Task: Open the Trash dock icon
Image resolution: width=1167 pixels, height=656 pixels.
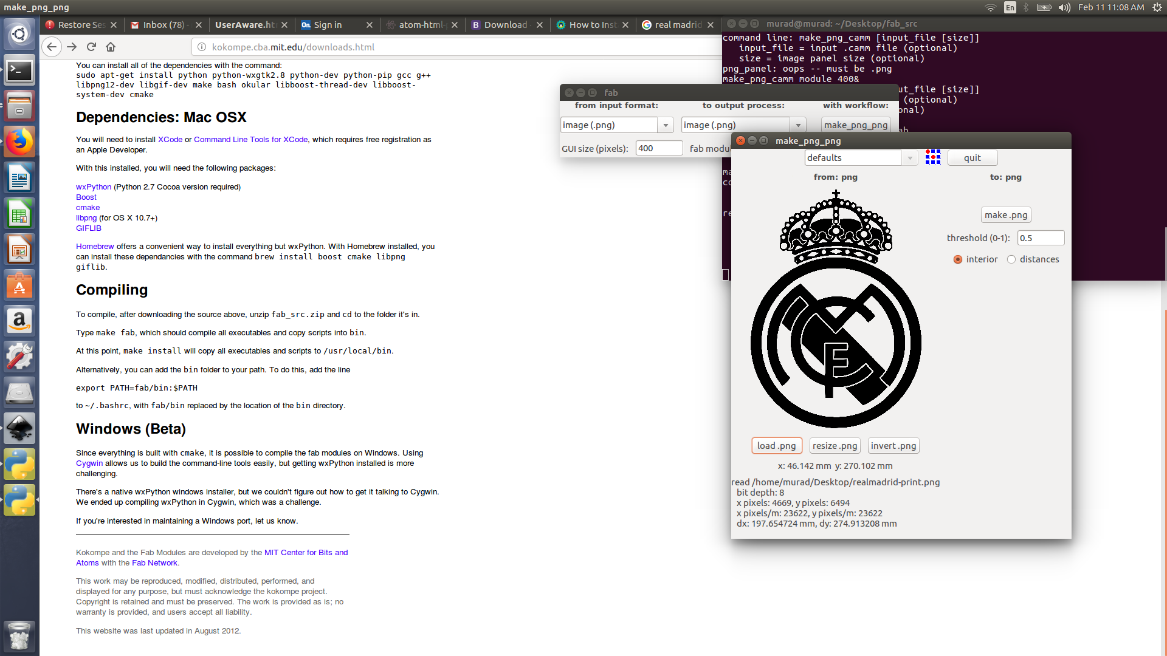Action: (19, 635)
